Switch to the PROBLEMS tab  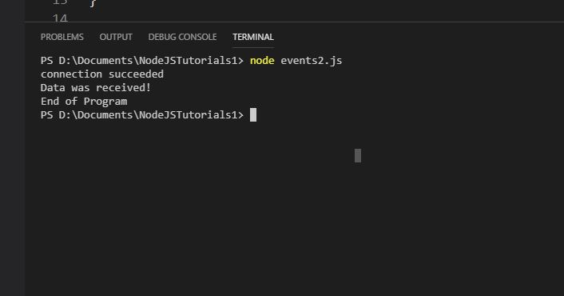click(x=62, y=37)
